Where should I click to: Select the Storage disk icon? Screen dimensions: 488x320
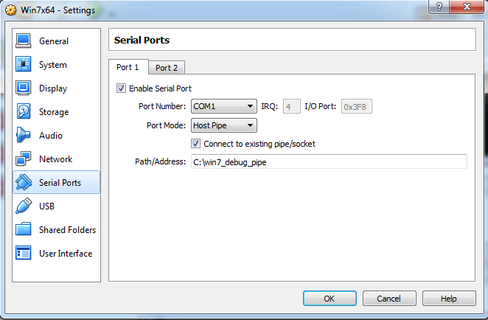click(24, 112)
